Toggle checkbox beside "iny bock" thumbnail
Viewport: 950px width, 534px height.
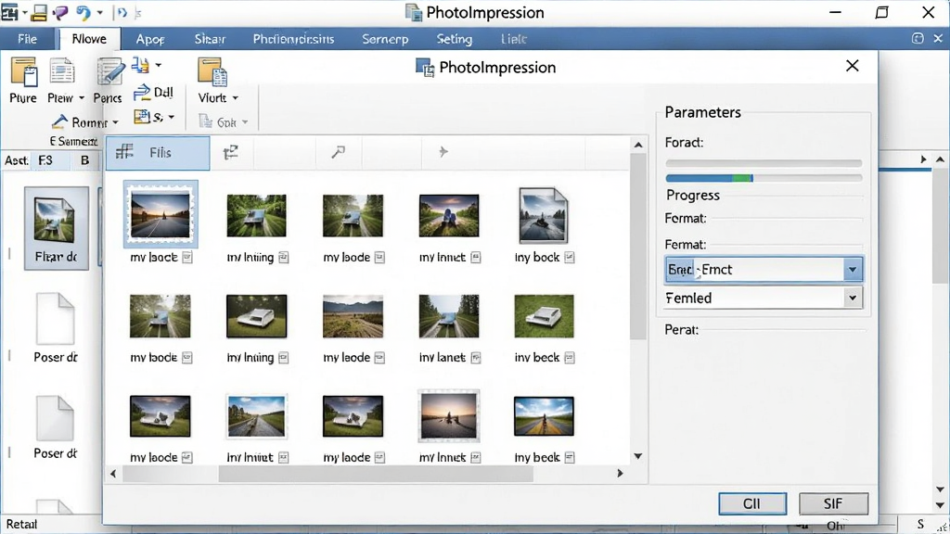[570, 258]
